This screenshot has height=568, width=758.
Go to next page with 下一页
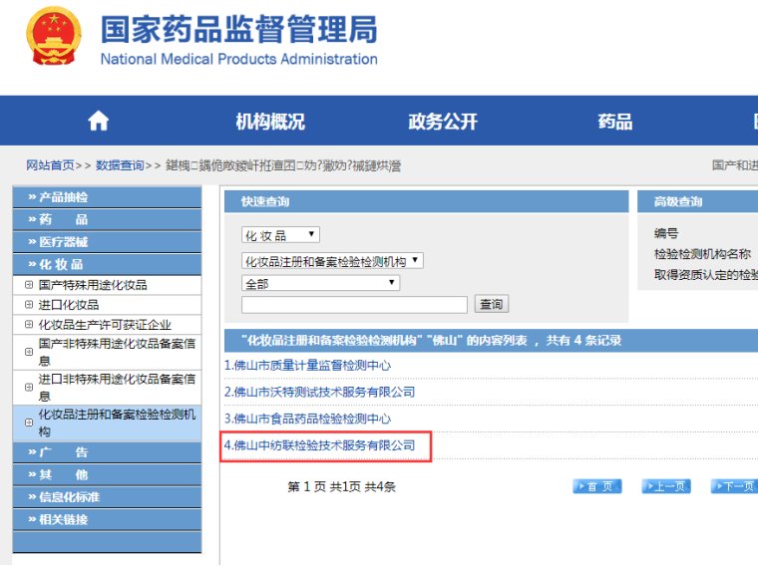point(734,486)
